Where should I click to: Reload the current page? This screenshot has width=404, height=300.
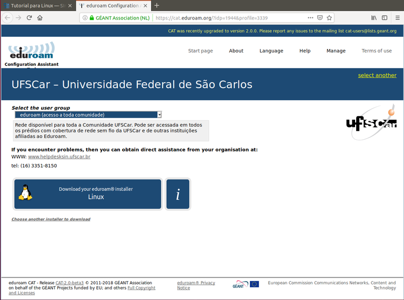click(29, 18)
